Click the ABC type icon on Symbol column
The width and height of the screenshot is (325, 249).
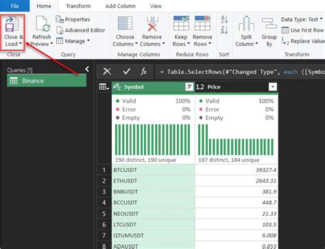tap(117, 87)
